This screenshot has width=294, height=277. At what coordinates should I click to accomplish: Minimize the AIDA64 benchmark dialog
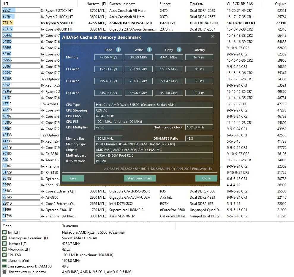coord(199,37)
